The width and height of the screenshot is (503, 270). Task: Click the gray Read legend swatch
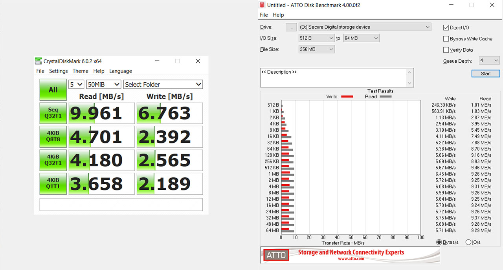(x=386, y=96)
